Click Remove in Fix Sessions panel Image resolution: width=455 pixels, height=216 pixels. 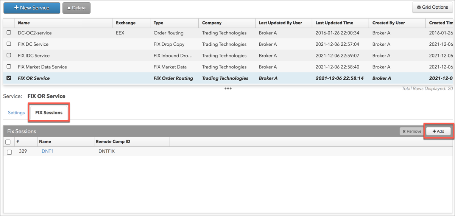[411, 131]
